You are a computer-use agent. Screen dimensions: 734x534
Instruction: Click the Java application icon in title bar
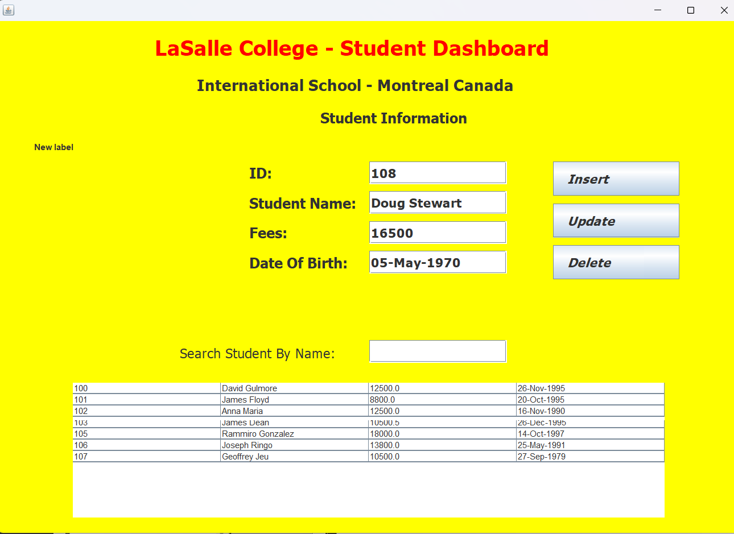[x=9, y=10]
